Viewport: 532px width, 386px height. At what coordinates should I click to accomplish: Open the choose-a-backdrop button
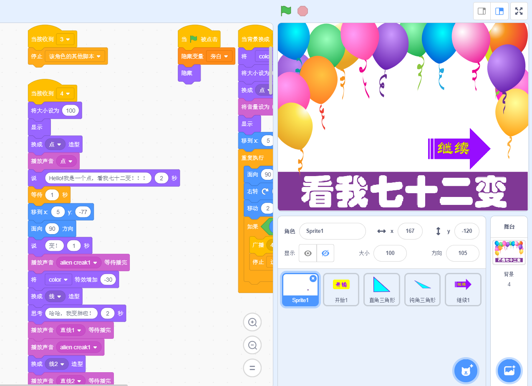[509, 370]
